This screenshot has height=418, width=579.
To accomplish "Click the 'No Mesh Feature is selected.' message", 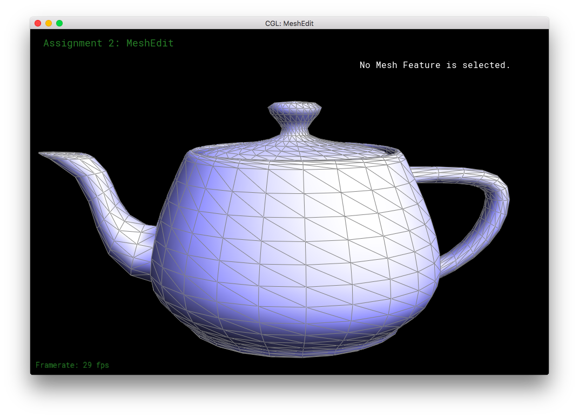I will (435, 65).
